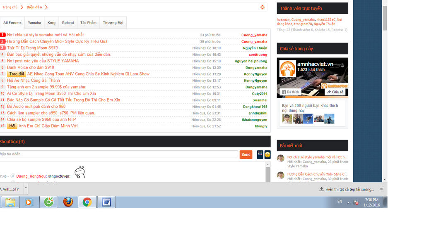The image size is (424, 238).
Task: Open thread 'Bank Voice cho đàn S910'
Action: [30, 67]
